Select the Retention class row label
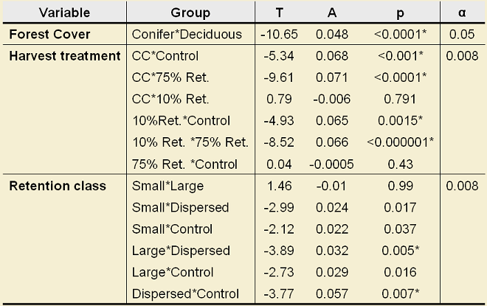This screenshot has height=306, width=487. 58,186
